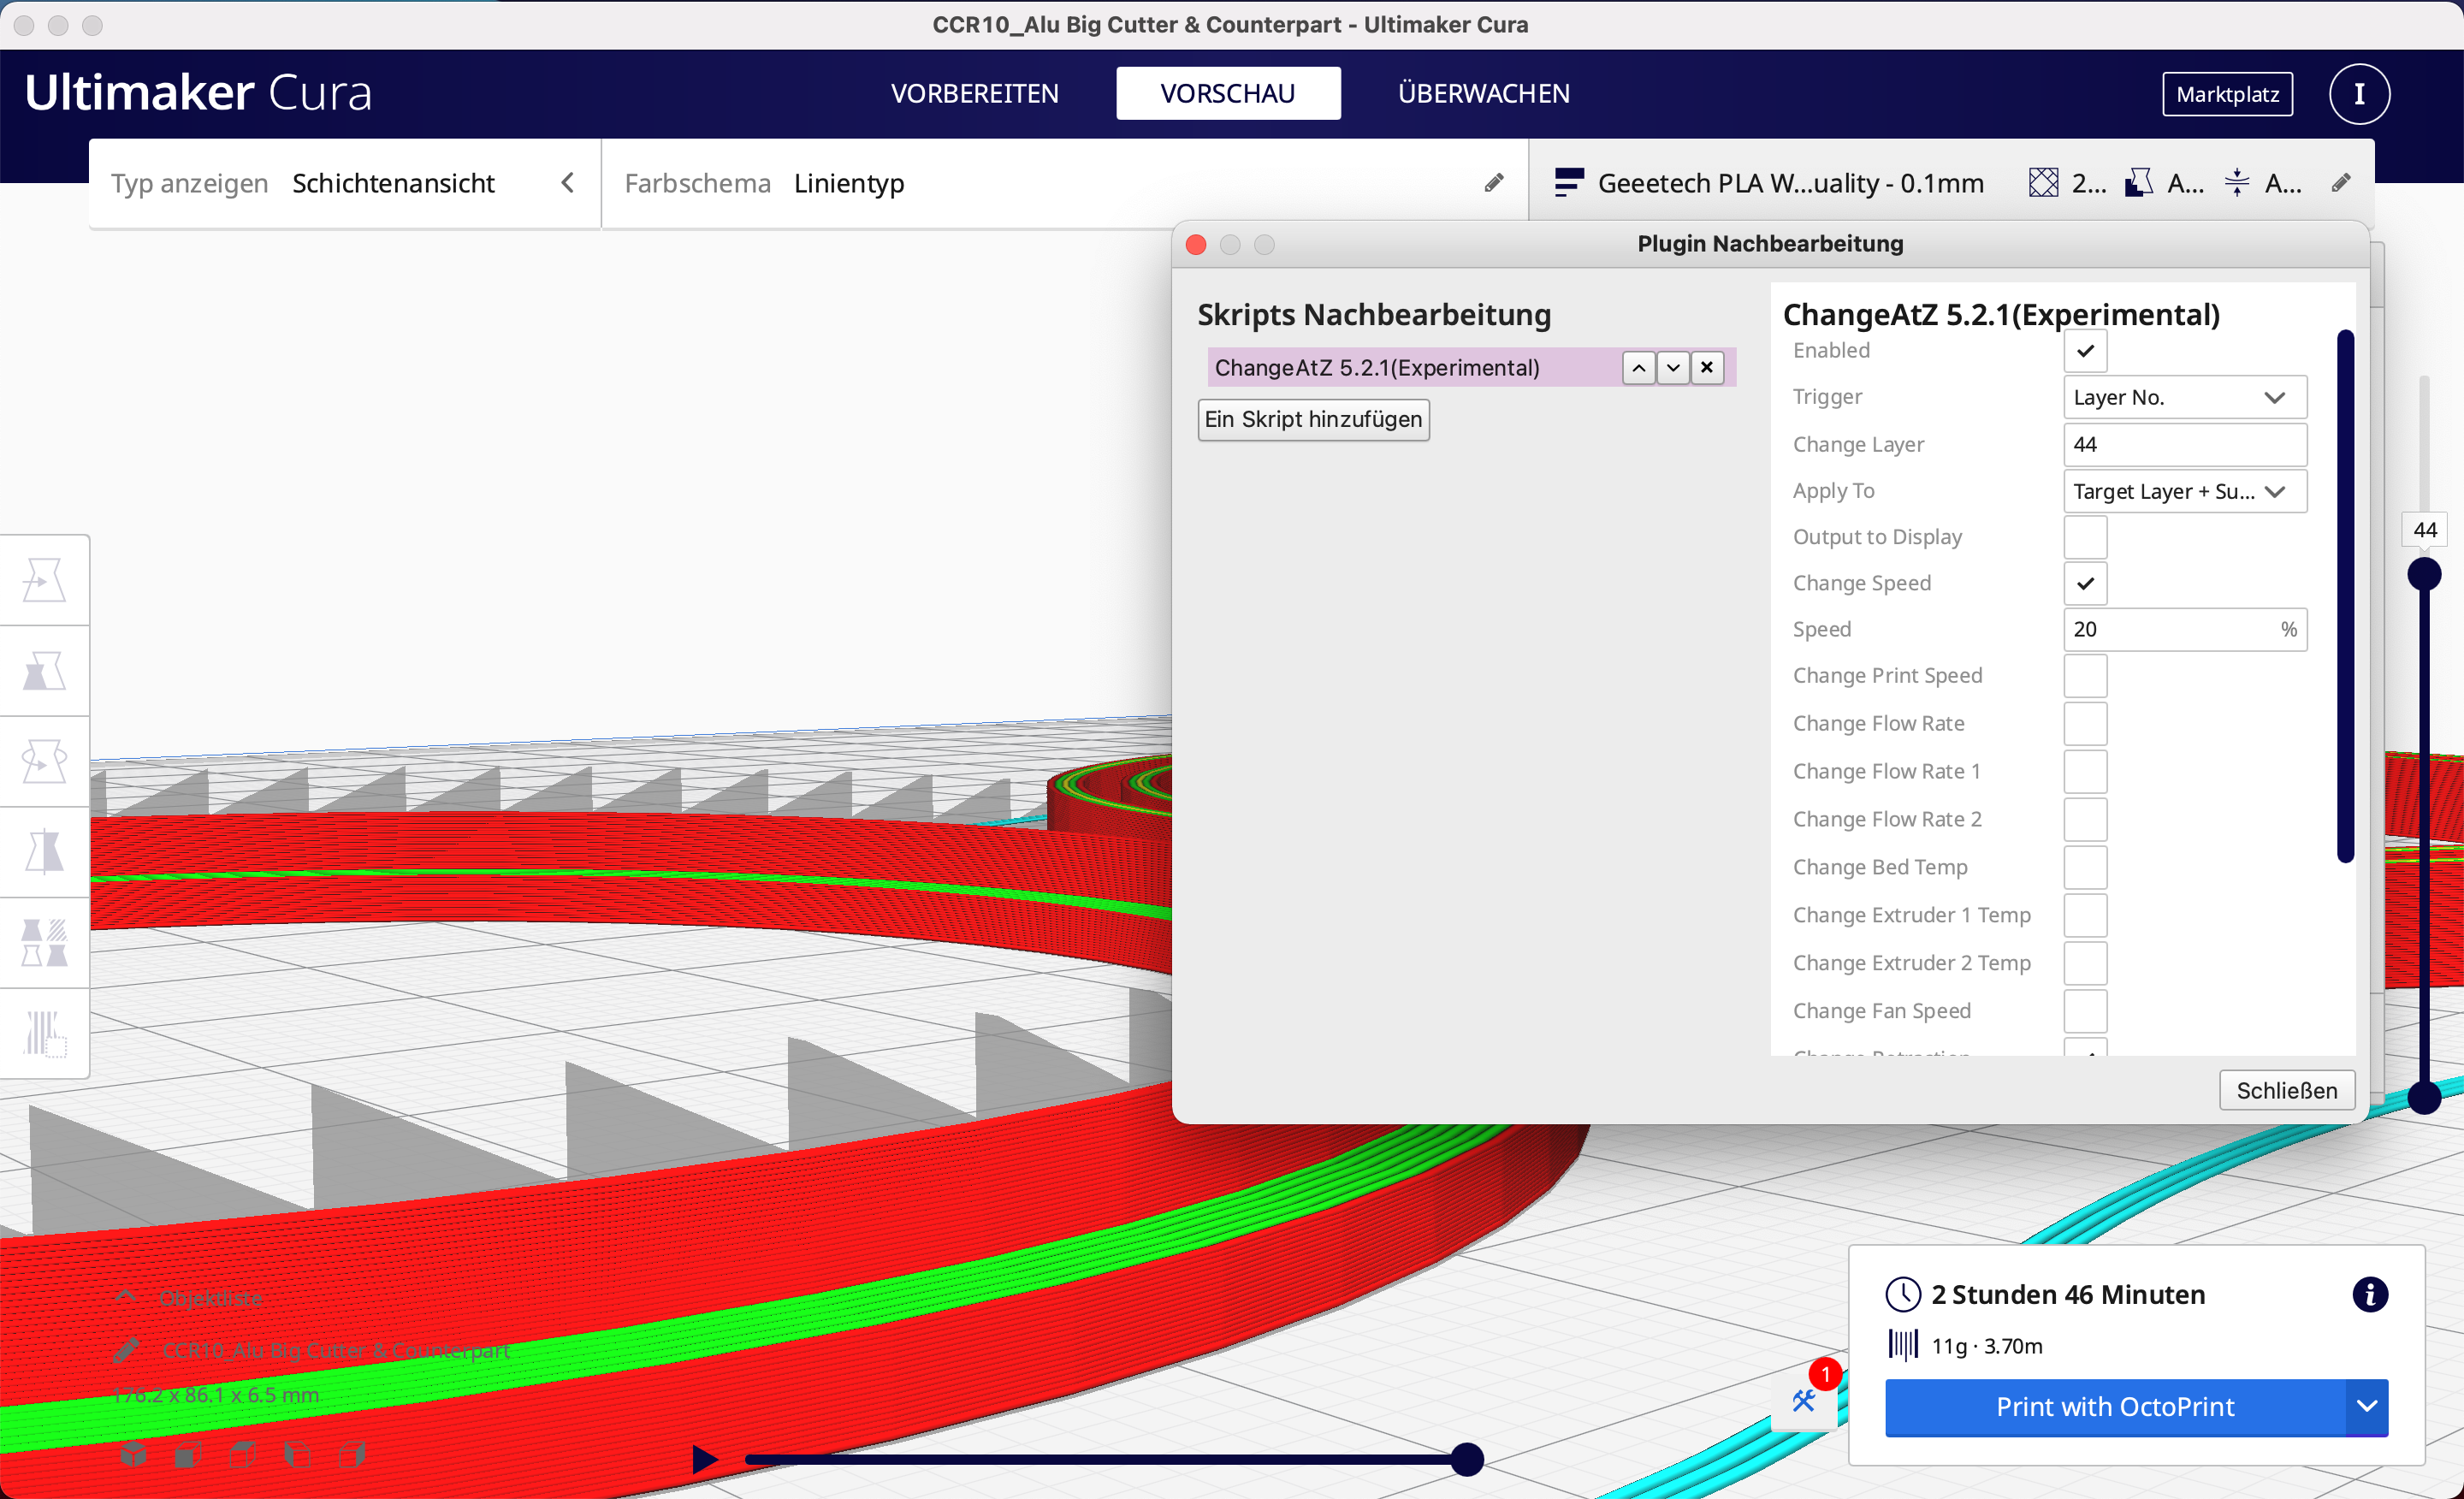Click print info icon beside time estimate

(2369, 1294)
